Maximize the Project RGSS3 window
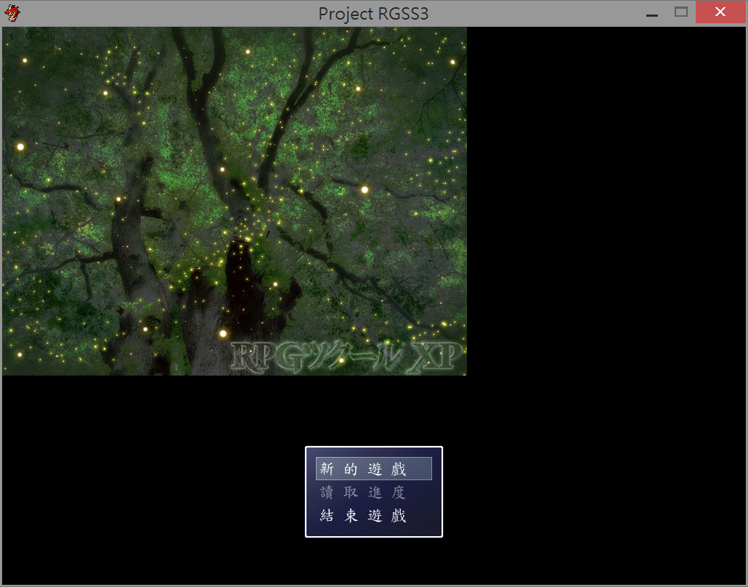748x587 pixels. tap(681, 12)
